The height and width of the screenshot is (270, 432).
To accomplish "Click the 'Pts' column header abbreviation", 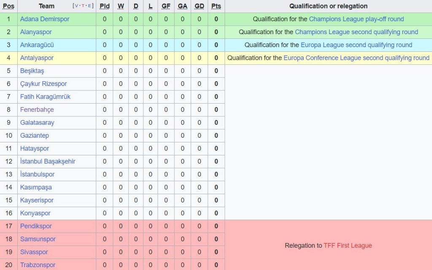I will 216,6.
